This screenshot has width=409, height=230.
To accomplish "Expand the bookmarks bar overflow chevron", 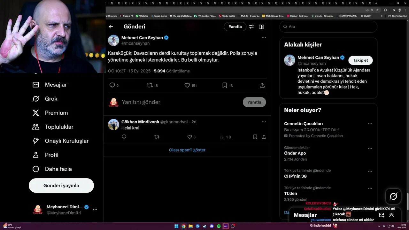I will (x=382, y=16).
